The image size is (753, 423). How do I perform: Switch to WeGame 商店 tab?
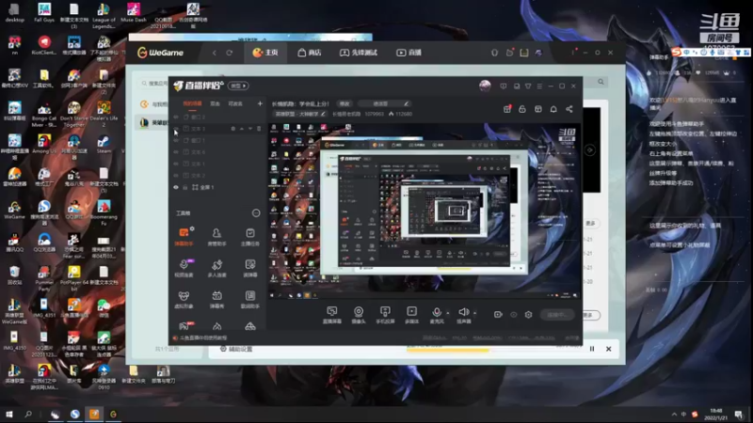(x=310, y=53)
